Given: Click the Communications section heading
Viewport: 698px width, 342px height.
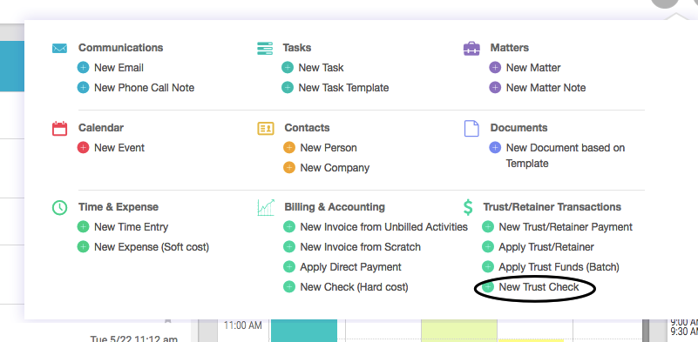Looking at the screenshot, I should (x=120, y=48).
